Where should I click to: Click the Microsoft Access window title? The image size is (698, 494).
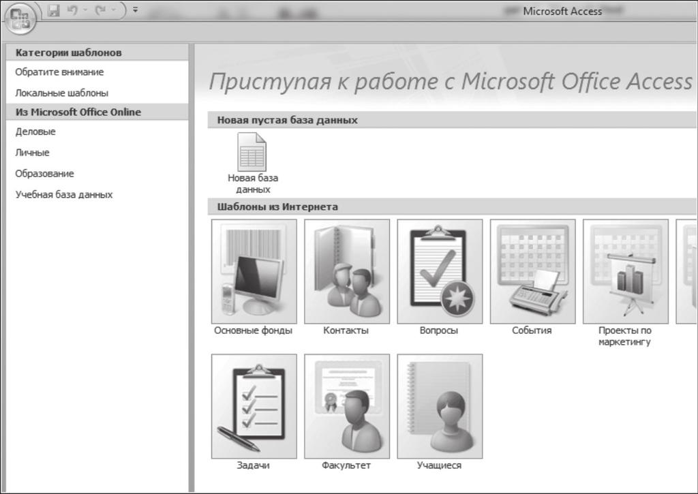pyautogui.click(x=562, y=12)
